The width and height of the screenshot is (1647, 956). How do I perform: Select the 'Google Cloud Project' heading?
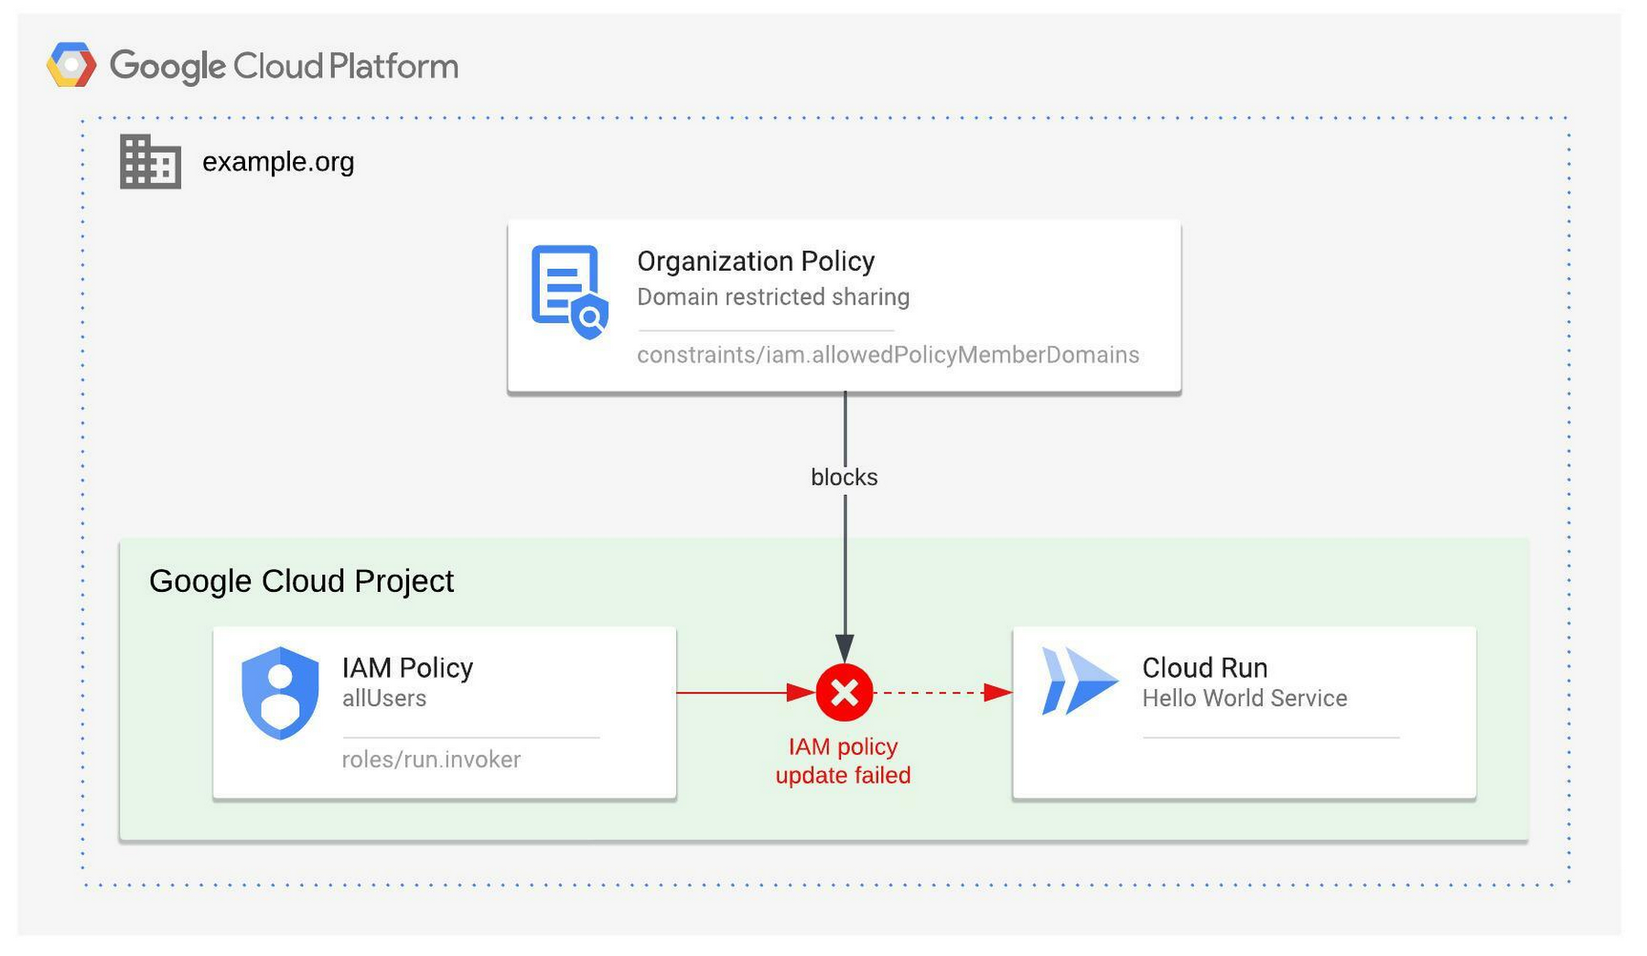pos(301,582)
